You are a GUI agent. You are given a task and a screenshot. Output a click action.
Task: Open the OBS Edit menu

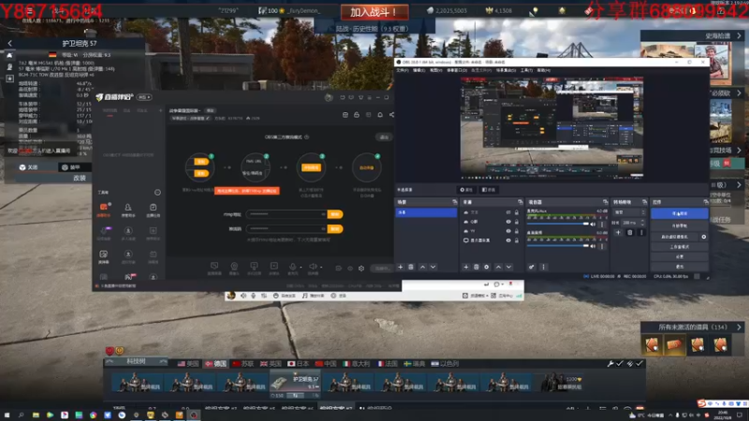coord(419,71)
